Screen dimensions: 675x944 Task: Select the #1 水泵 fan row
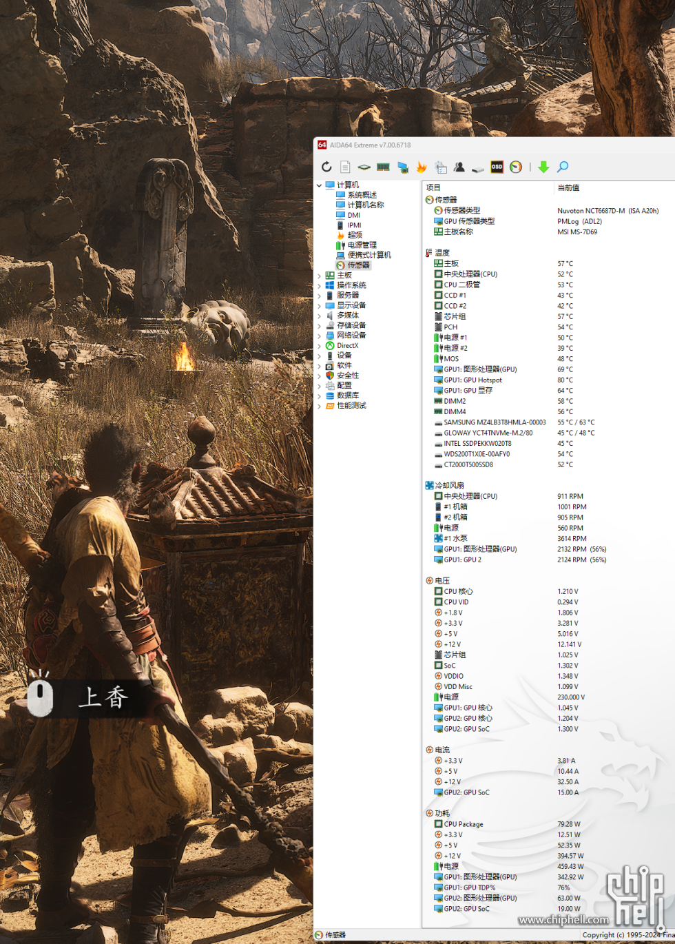[x=548, y=538]
